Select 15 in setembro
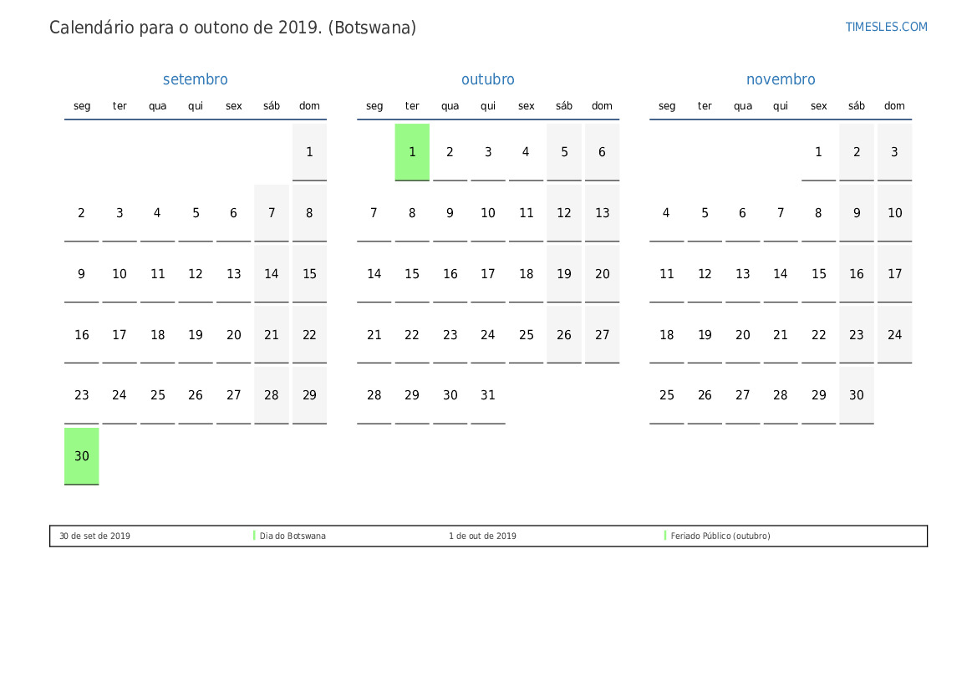 (309, 274)
